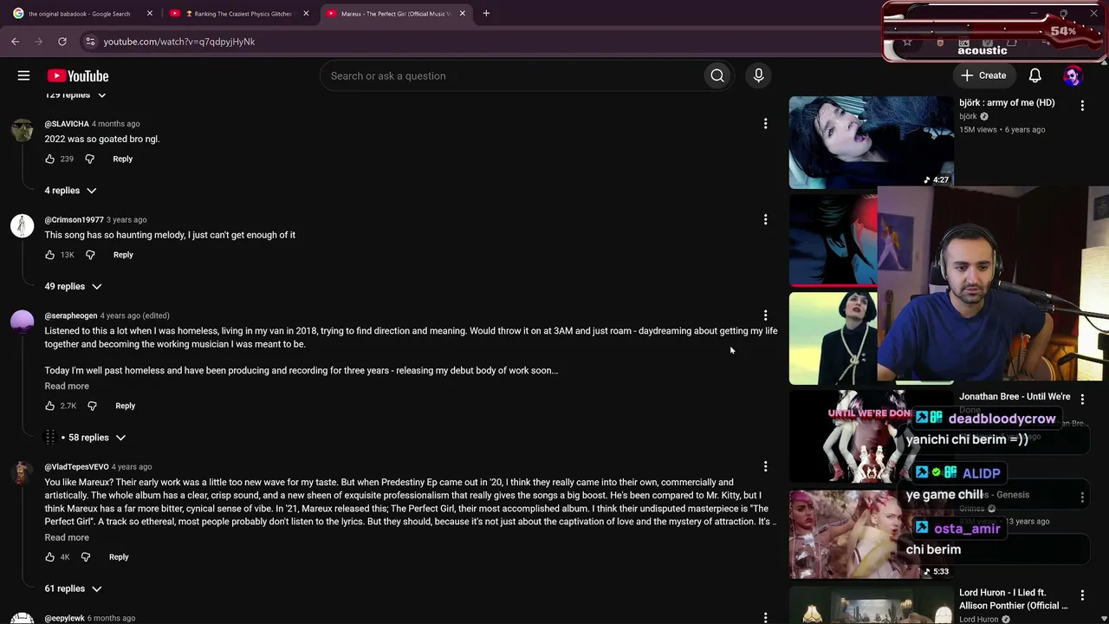Open the action menu for @SLAVICHA's comment
The height and width of the screenshot is (624, 1109).
pyautogui.click(x=765, y=124)
